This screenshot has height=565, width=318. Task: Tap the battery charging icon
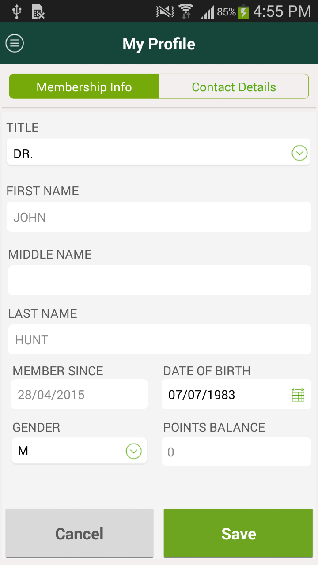click(243, 12)
